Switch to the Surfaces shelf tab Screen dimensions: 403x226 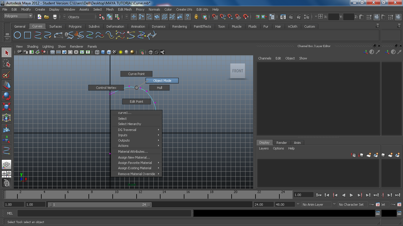coord(55,26)
